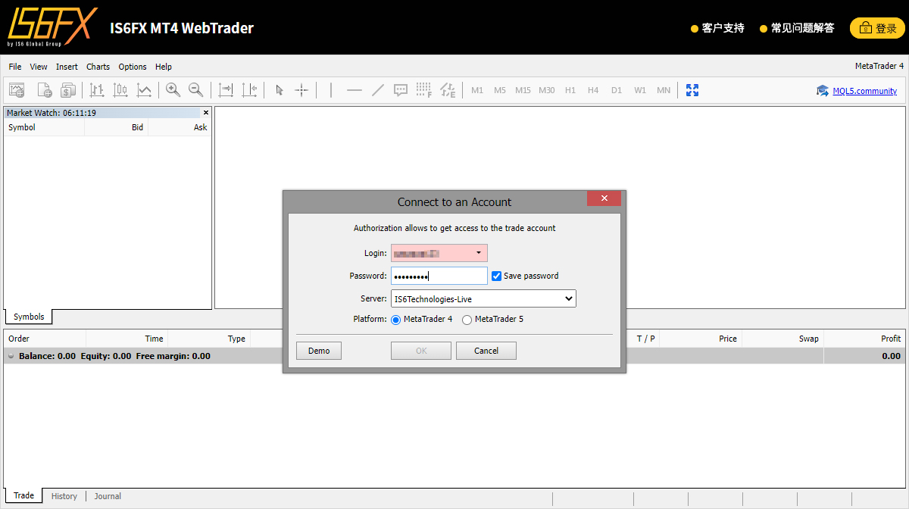Switch to the History tab

coord(64,496)
